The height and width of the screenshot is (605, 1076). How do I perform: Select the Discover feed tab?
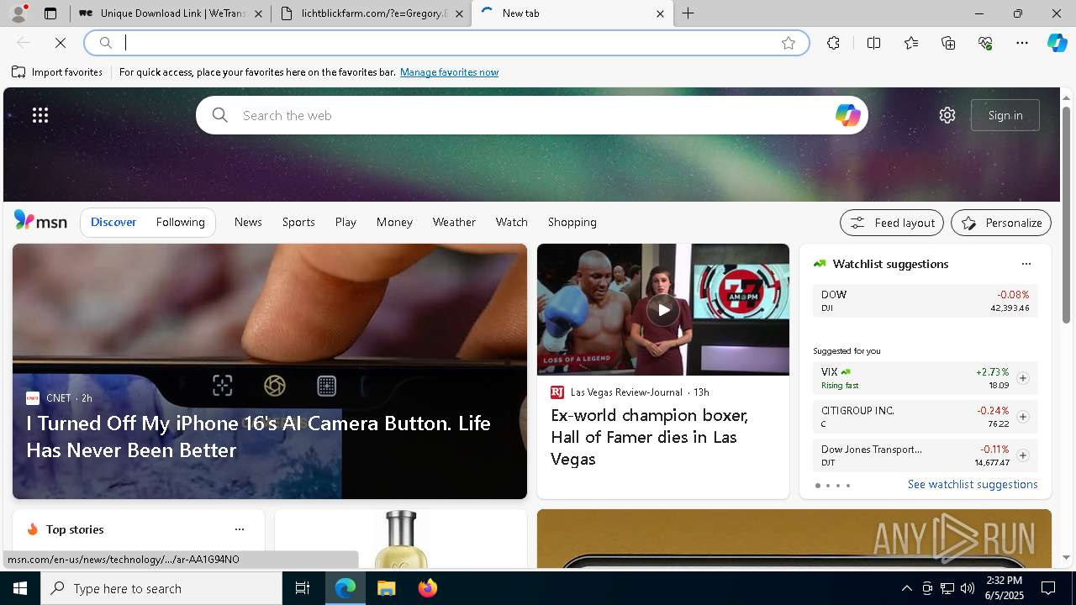click(x=113, y=222)
